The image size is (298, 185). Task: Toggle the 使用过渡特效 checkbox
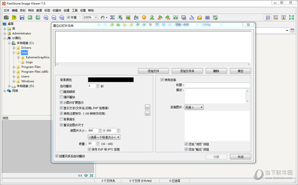tap(61, 113)
